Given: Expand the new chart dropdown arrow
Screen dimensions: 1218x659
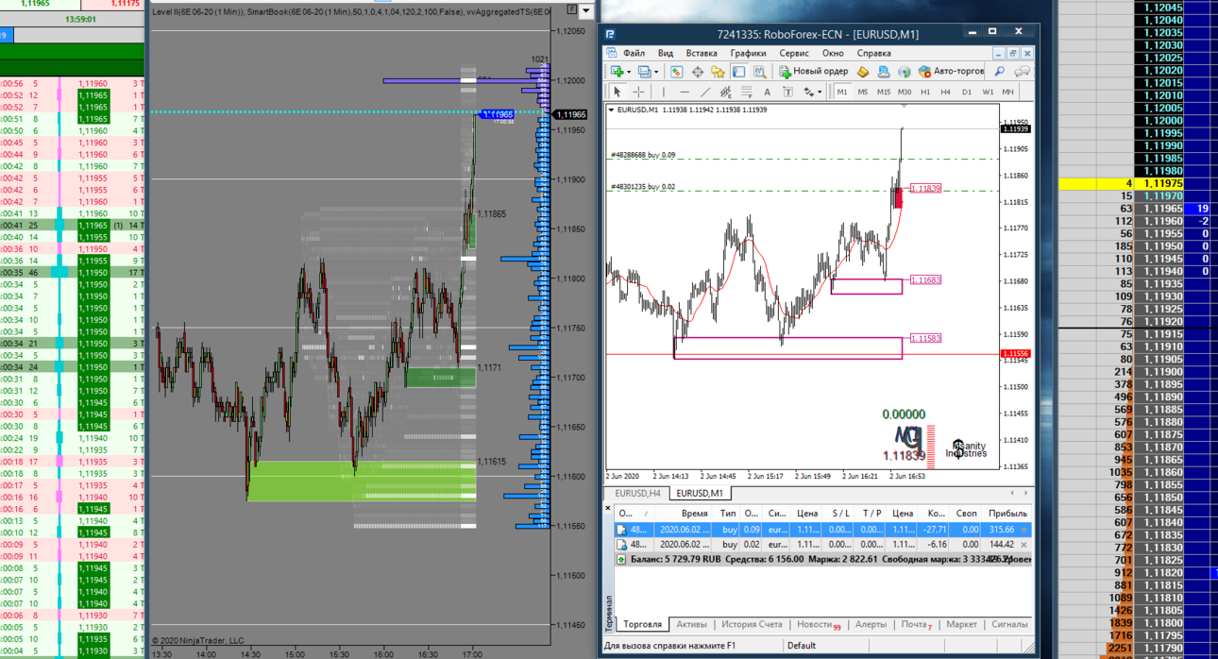Looking at the screenshot, I should coord(630,71).
